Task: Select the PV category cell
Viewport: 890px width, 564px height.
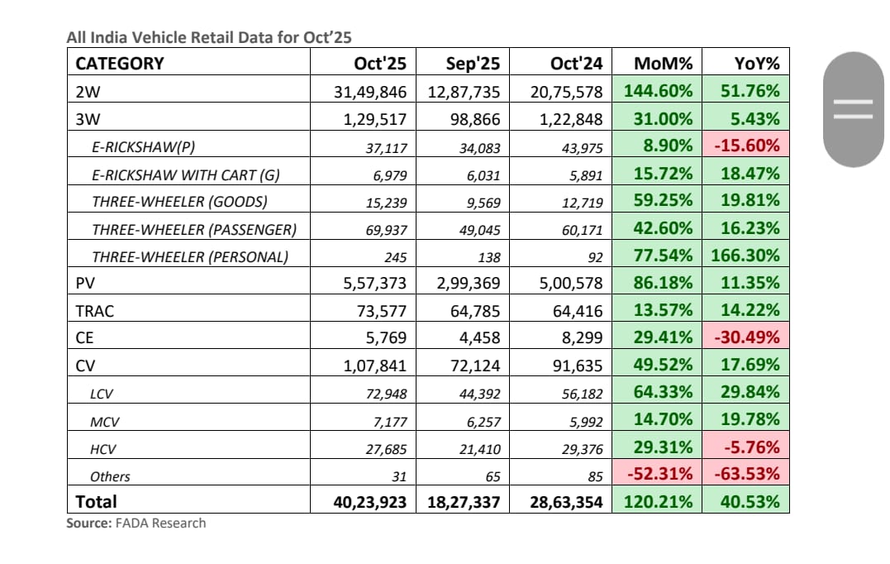Action: pos(86,284)
